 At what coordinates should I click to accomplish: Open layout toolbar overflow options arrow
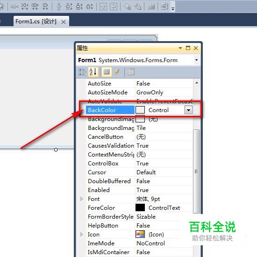(x=173, y=8)
